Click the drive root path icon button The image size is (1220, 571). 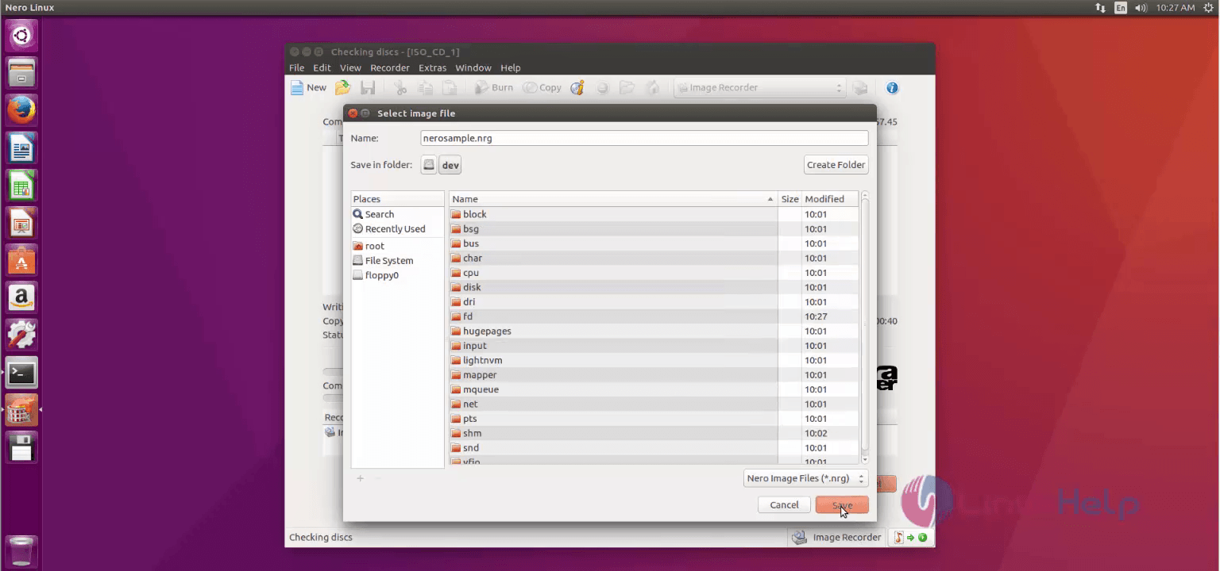429,165
